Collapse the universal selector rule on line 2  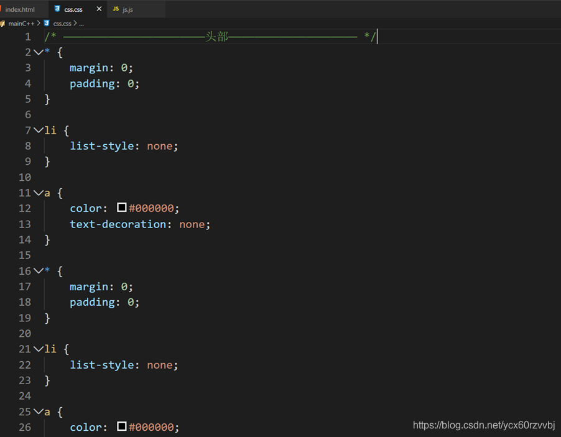click(39, 52)
